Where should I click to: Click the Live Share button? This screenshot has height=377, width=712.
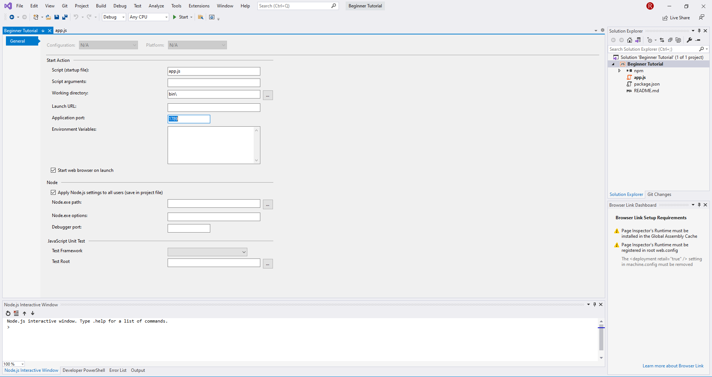[676, 18]
